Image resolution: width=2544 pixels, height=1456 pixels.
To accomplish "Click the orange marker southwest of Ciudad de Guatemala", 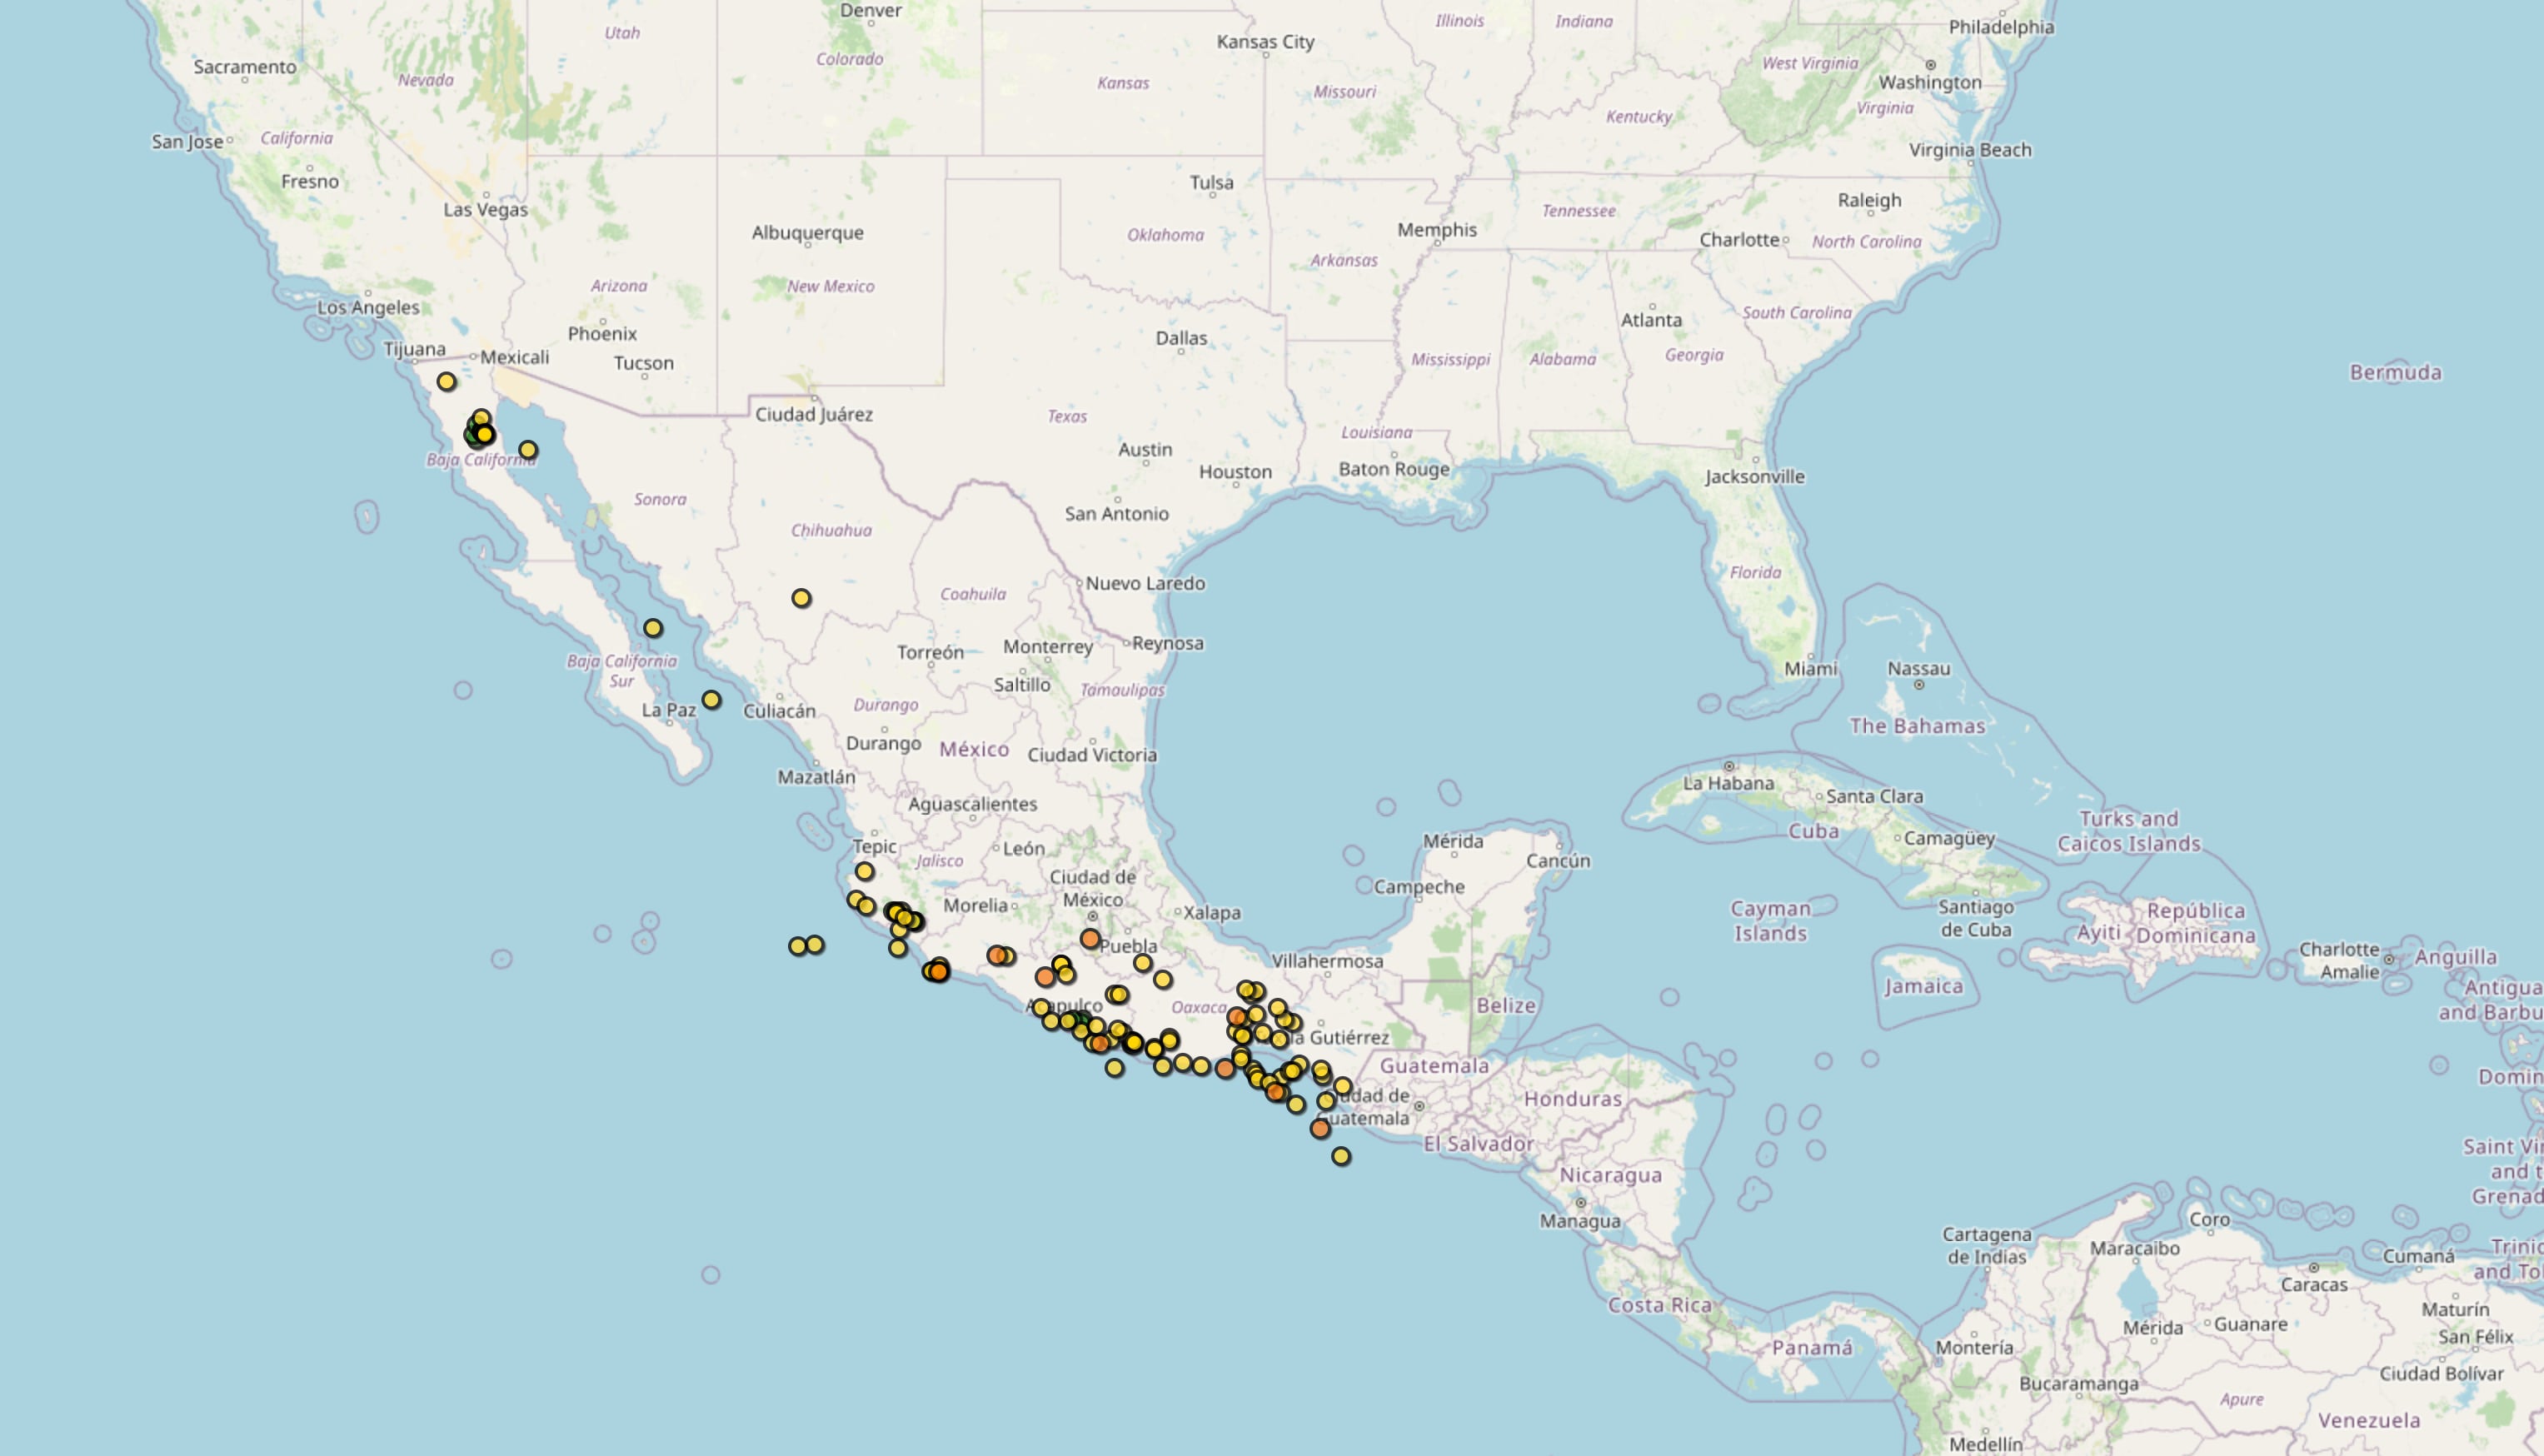I will [x=1320, y=1128].
